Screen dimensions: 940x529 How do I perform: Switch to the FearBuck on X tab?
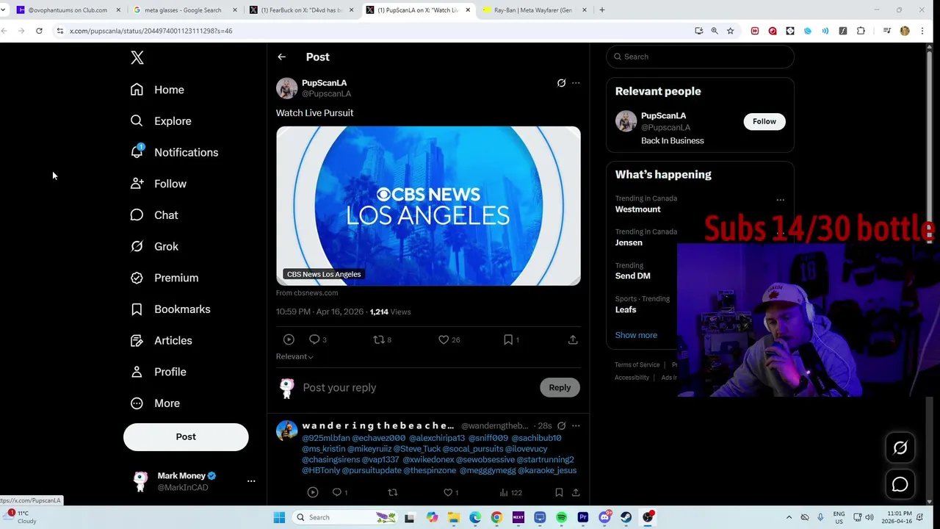301,10
